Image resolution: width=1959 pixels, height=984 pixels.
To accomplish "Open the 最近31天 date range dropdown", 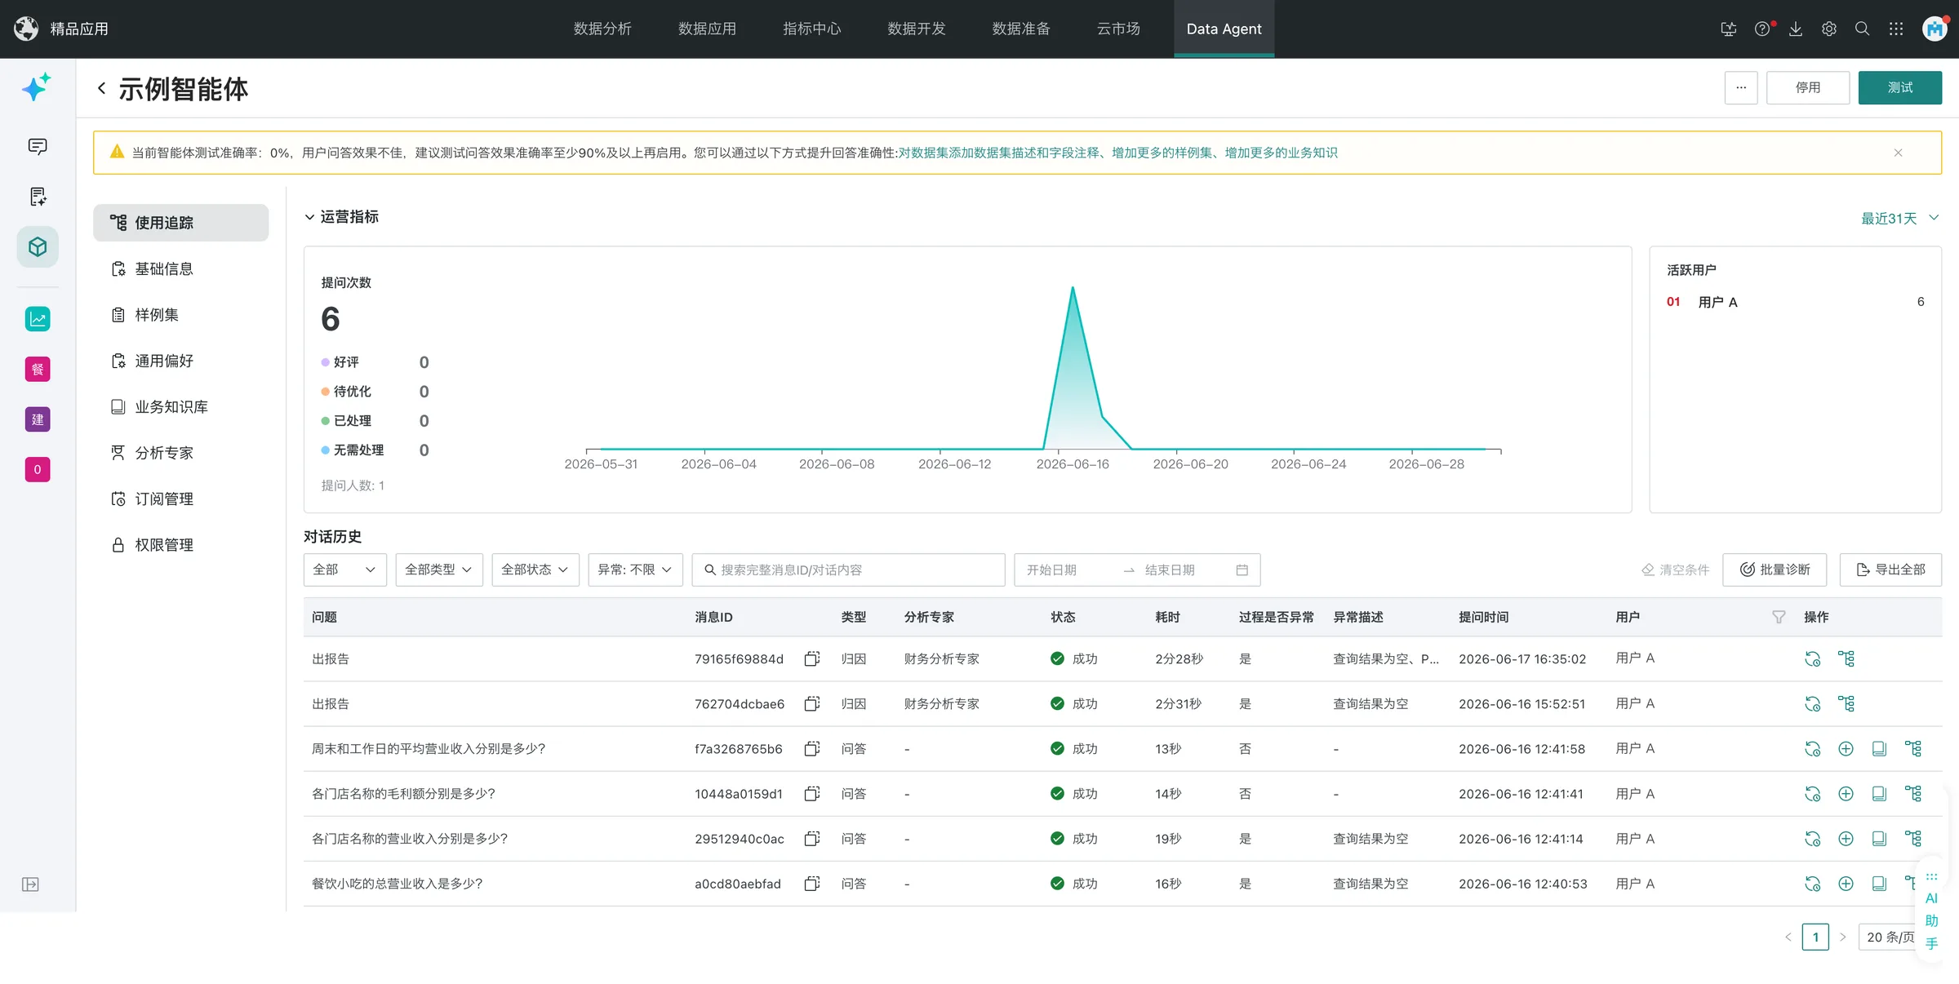I will coord(1899,218).
